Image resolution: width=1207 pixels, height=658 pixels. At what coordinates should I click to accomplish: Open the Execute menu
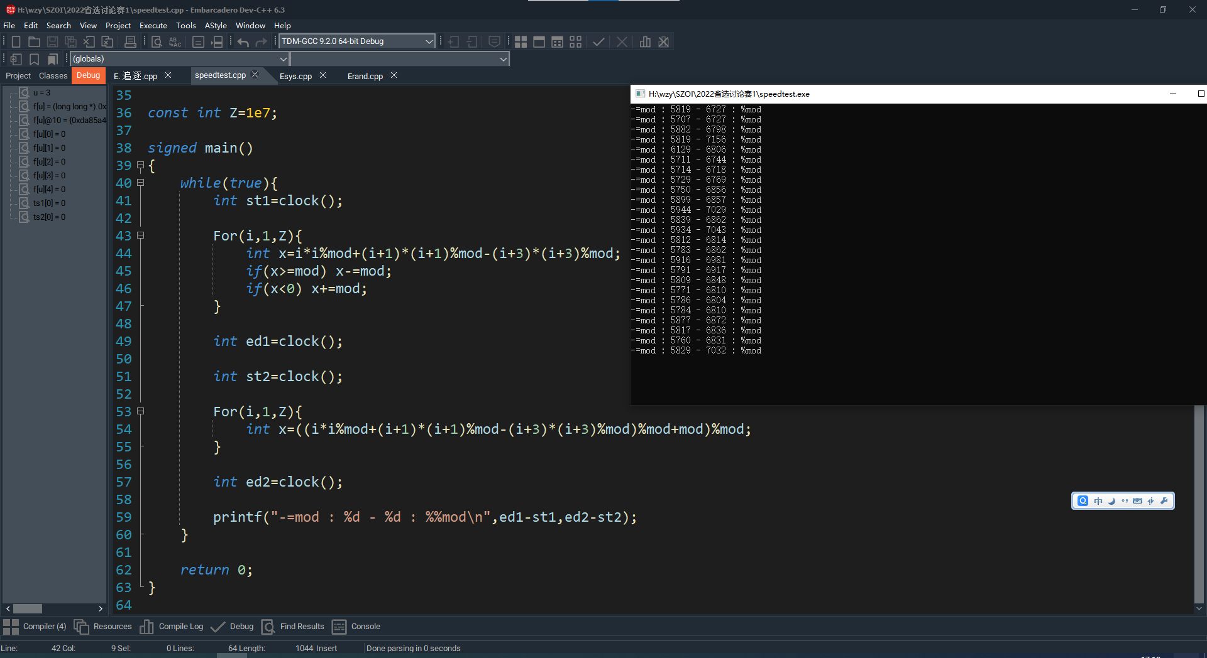point(153,26)
